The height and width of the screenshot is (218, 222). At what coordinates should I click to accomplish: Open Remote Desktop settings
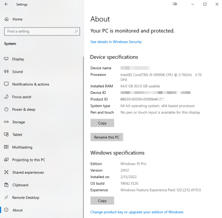tap(26, 198)
